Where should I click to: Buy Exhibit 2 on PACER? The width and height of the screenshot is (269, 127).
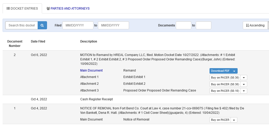tap(225, 84)
